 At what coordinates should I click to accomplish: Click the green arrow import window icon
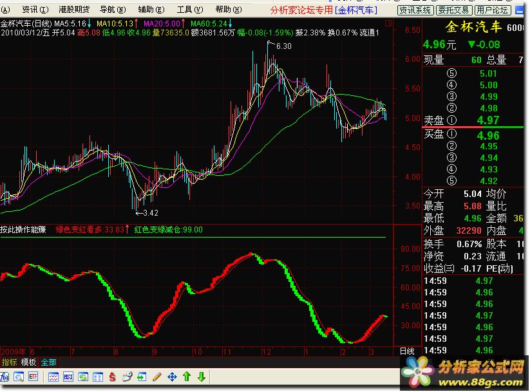(142, 377)
